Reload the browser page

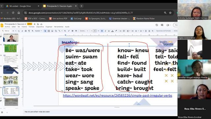coord(13,13)
